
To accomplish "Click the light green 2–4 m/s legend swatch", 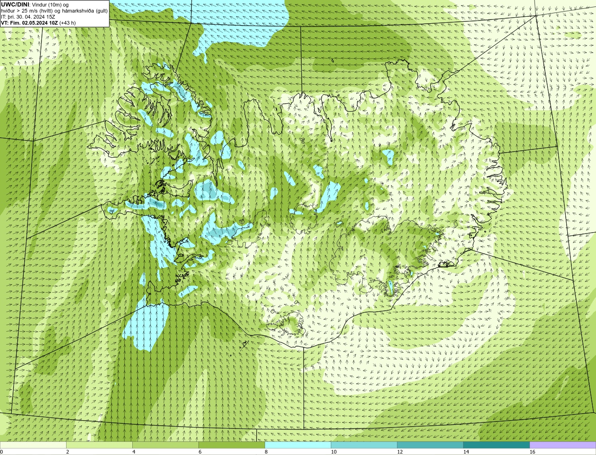I will pyautogui.click(x=99, y=445).
